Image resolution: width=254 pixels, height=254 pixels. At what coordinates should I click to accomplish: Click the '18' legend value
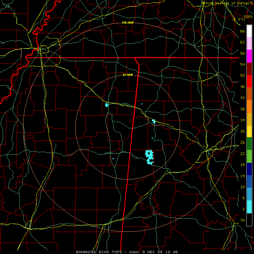pos(242,165)
